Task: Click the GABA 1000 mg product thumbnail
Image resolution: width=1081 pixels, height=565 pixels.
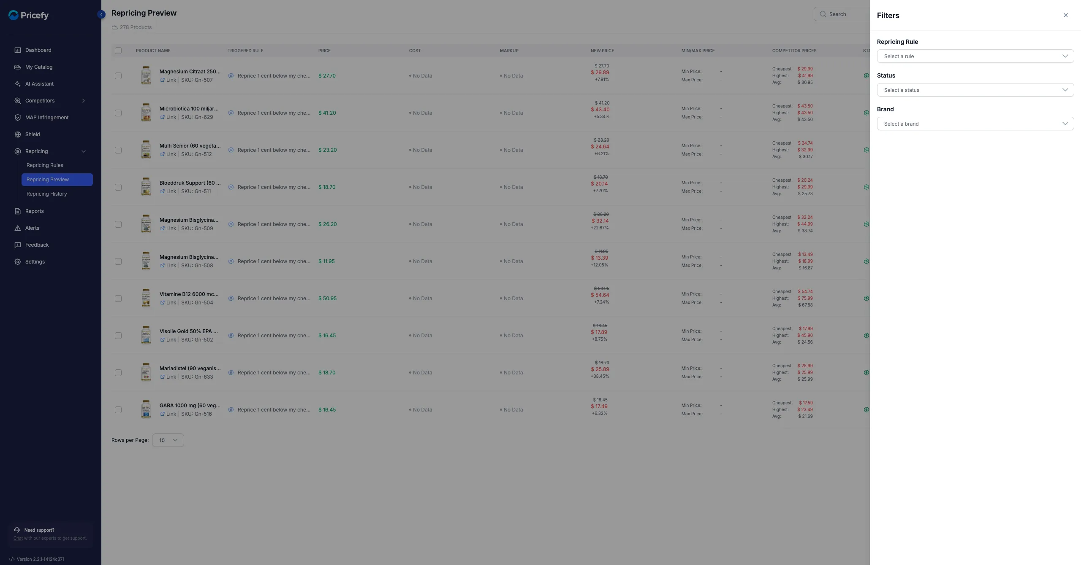Action: (x=146, y=409)
